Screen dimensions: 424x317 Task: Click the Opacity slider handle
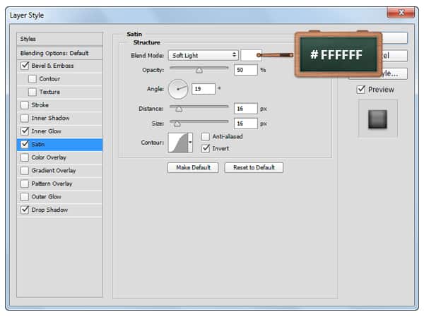[x=199, y=71]
